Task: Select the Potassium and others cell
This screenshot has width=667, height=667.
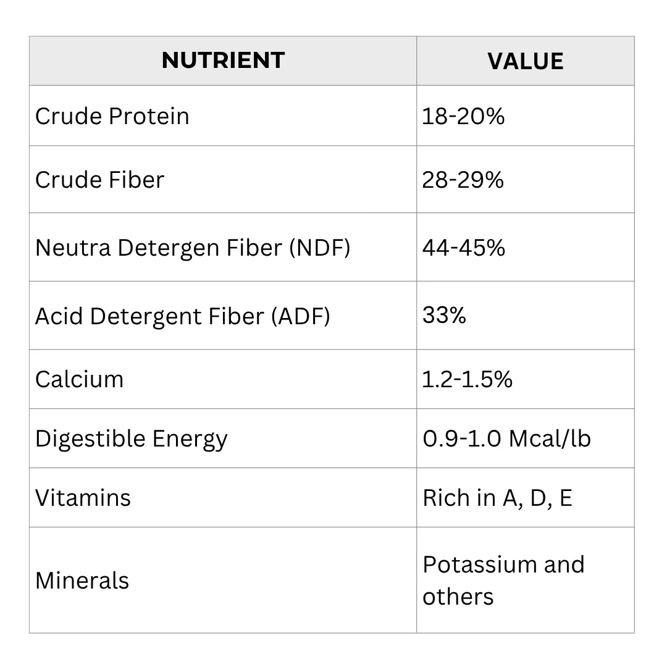Action: coord(526,580)
